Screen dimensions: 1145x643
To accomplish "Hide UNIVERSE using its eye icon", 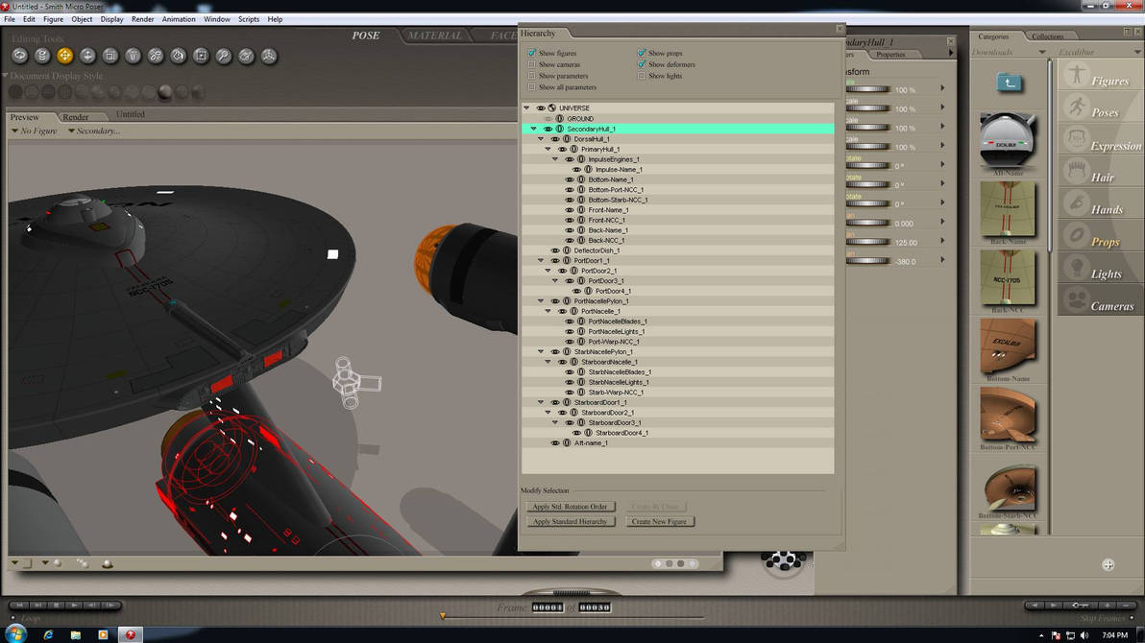I will pyautogui.click(x=541, y=108).
